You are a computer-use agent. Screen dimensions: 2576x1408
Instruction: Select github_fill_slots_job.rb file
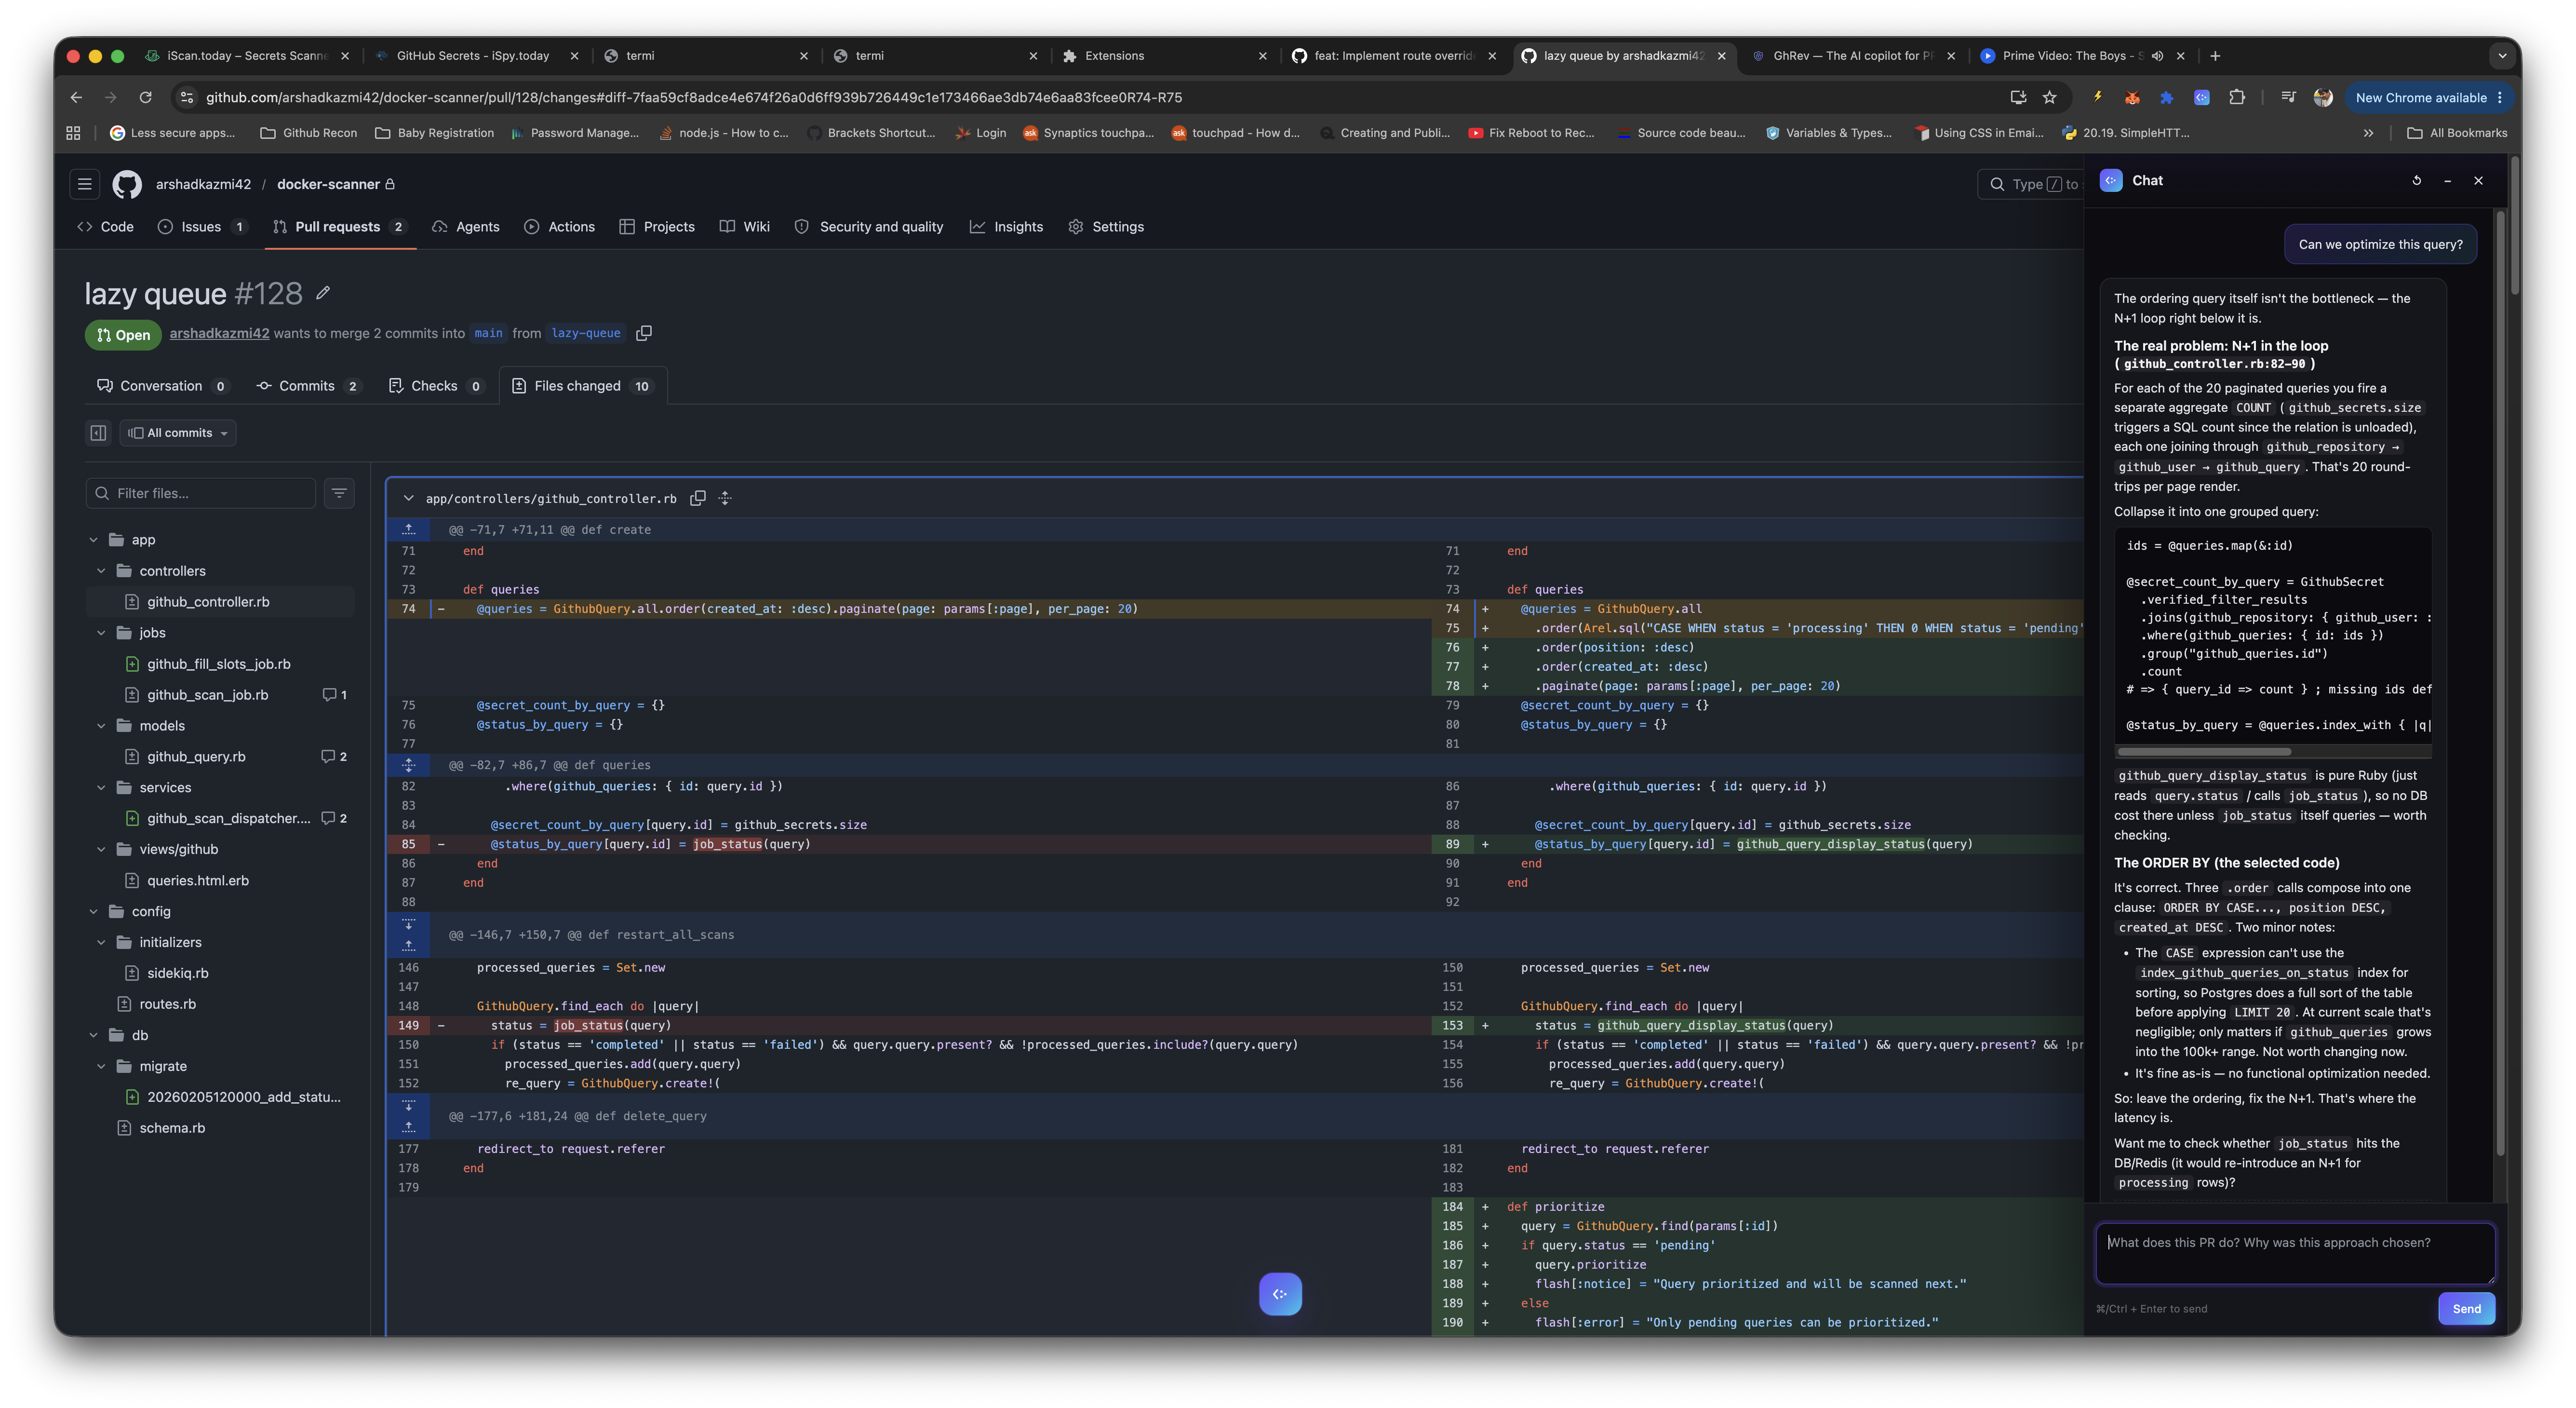(219, 664)
